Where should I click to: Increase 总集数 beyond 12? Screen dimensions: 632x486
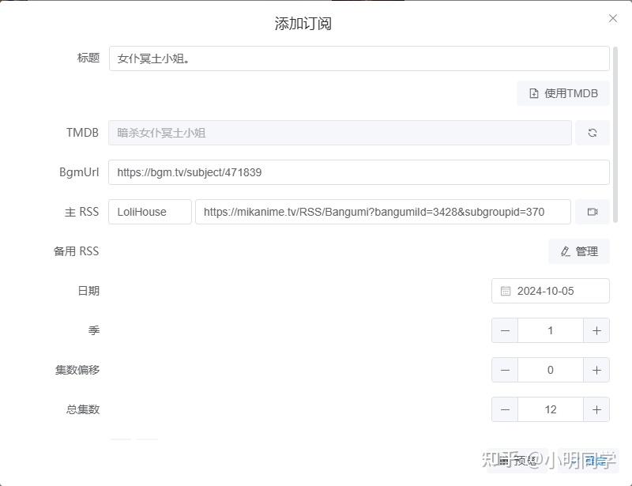596,409
